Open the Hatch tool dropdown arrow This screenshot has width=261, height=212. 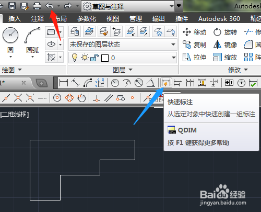[61, 57]
